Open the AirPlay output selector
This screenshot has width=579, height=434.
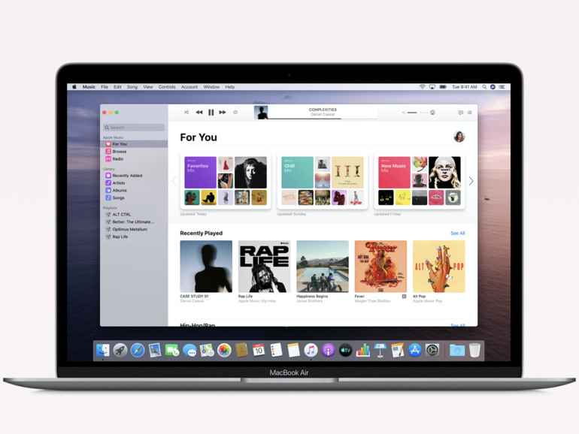pyautogui.click(x=432, y=113)
